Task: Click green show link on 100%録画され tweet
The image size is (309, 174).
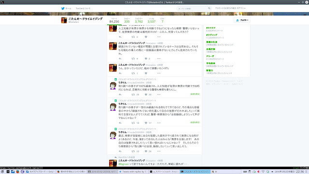Action: point(195,94)
